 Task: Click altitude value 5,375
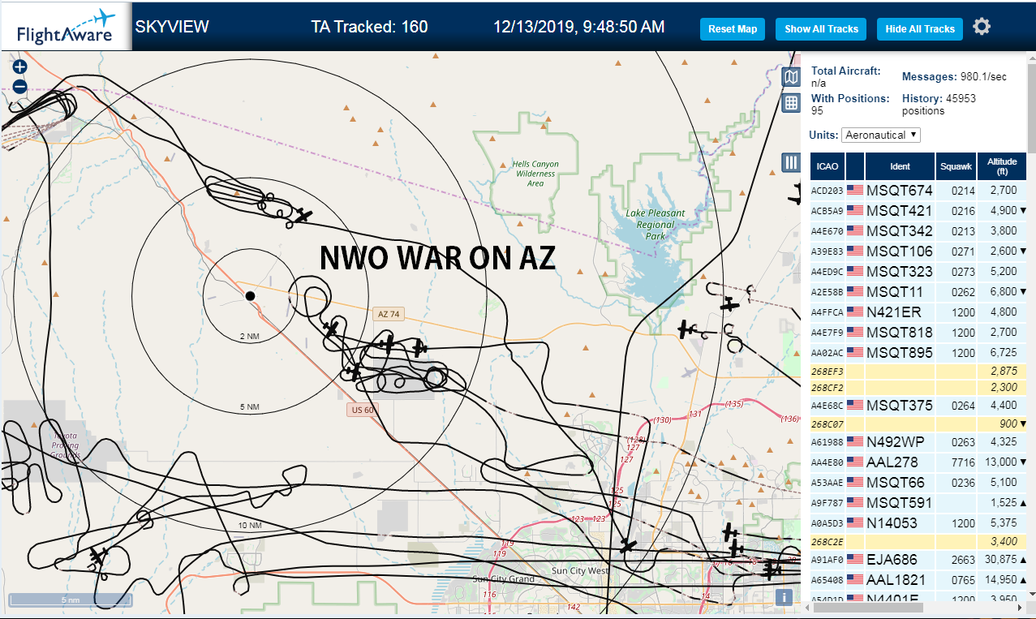(1004, 523)
